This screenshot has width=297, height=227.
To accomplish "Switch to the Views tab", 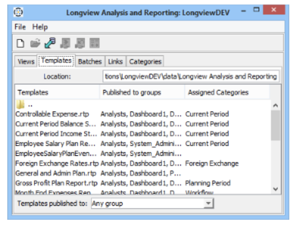I will point(26,61).
